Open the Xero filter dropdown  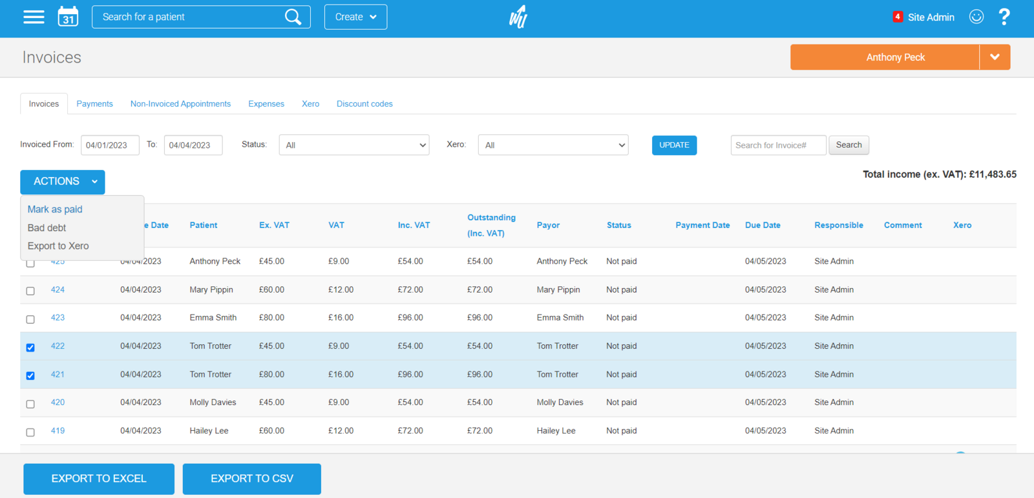(553, 145)
